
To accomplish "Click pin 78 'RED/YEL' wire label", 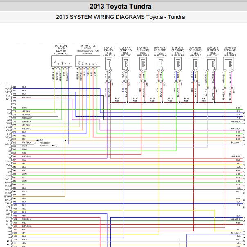I will tap(26, 128).
